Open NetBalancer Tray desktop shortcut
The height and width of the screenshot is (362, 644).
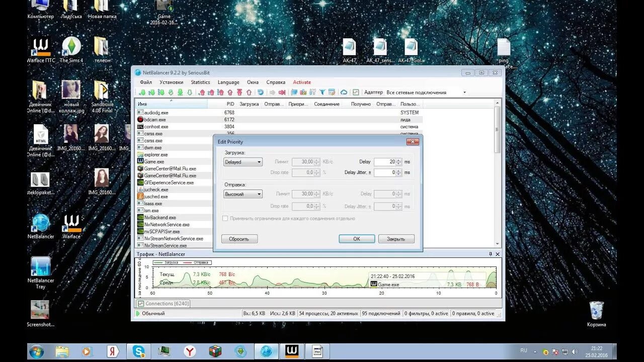coord(41,273)
